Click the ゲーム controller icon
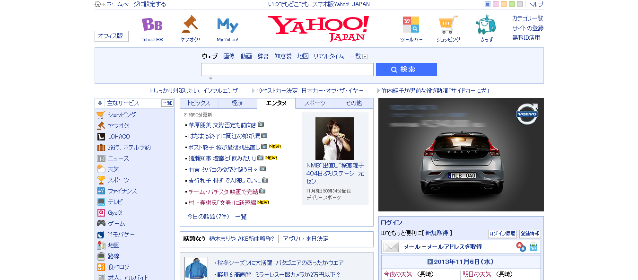Image resolution: width=638 pixels, height=280 pixels. pyautogui.click(x=101, y=223)
